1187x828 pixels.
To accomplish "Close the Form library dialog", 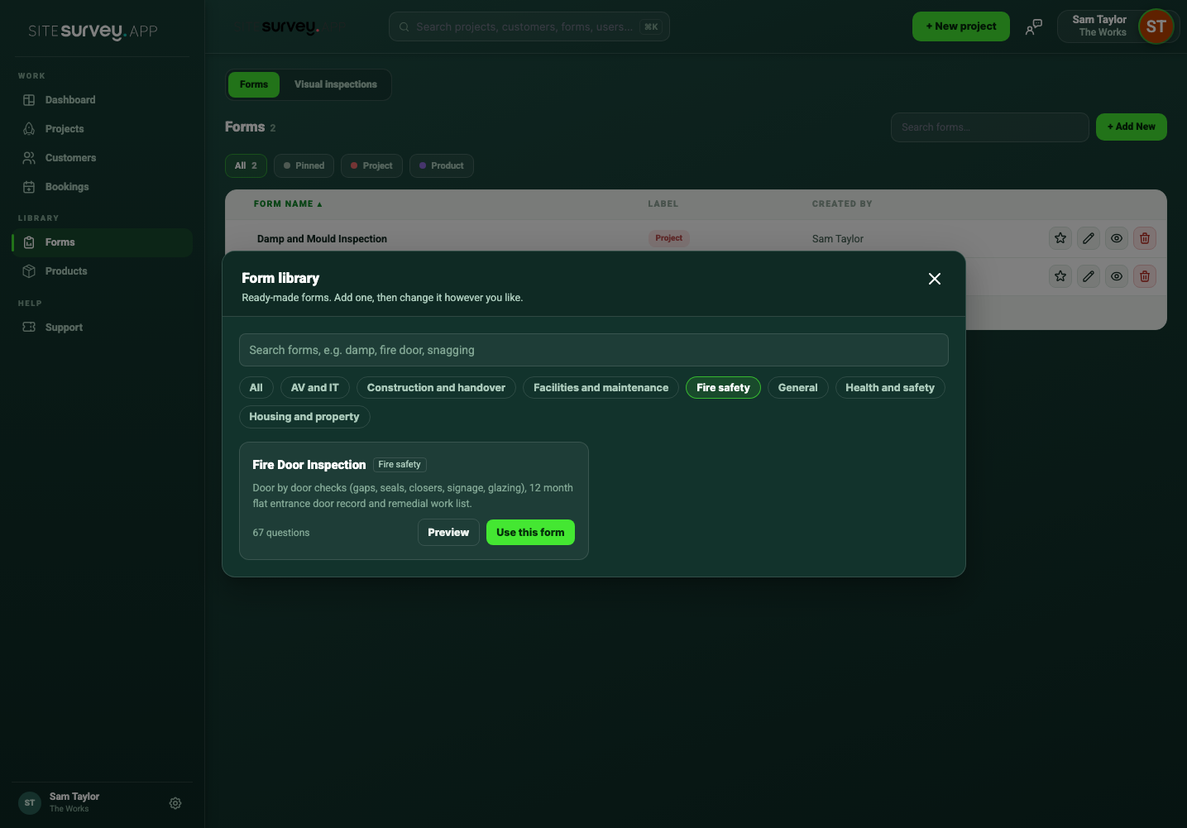I will (935, 279).
